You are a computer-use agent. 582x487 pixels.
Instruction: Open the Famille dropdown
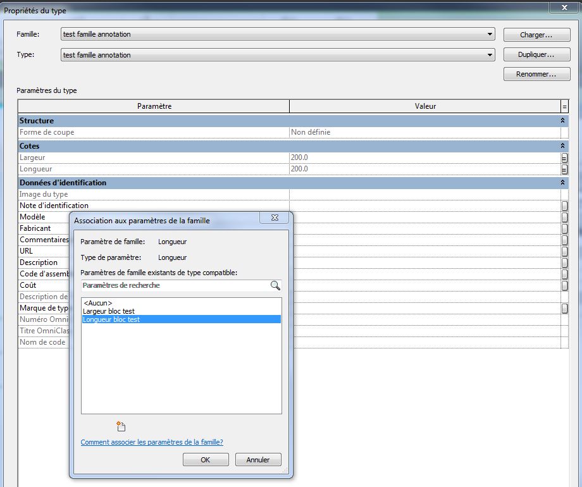coord(490,34)
